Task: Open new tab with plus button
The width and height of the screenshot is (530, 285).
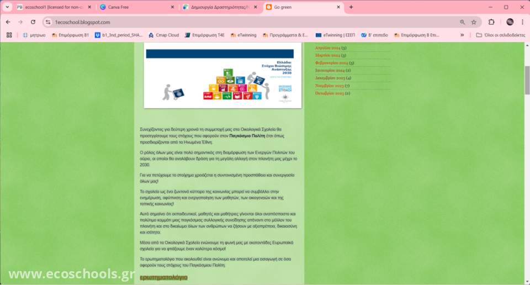Action: click(x=351, y=7)
